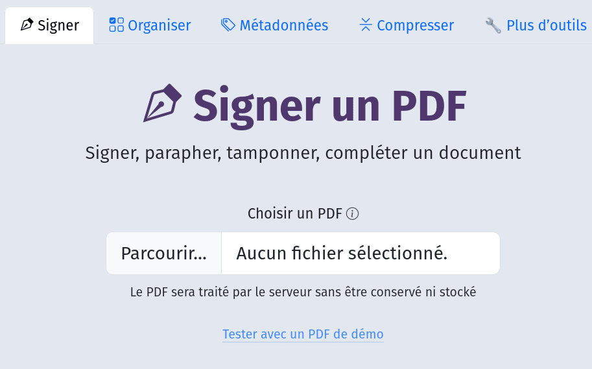This screenshot has width=592, height=369.
Task: Click the Compresser arrows icon
Action: [x=366, y=25]
